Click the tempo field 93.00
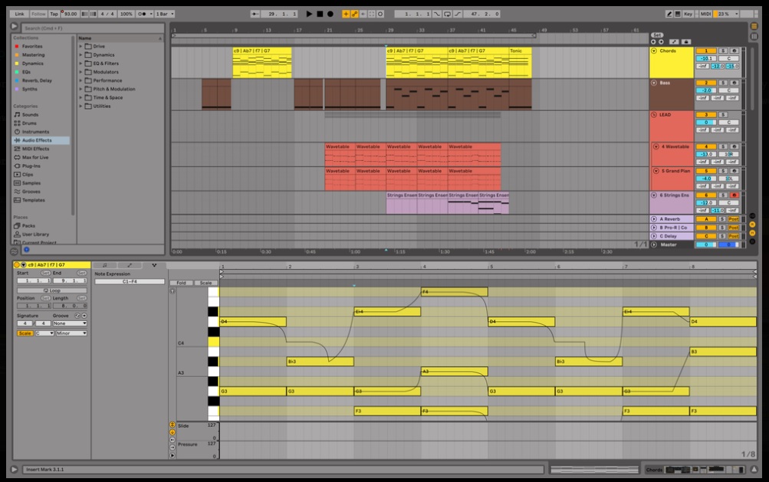Viewport: 769px width, 482px height. tap(71, 14)
